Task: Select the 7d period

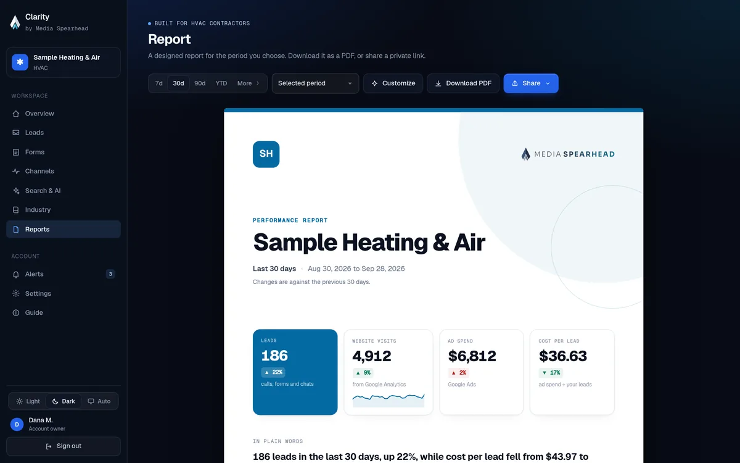Action: pos(159,83)
